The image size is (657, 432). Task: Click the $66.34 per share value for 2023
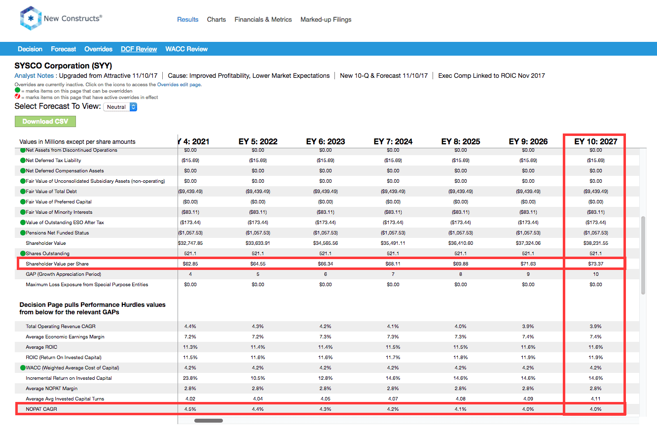[326, 264]
